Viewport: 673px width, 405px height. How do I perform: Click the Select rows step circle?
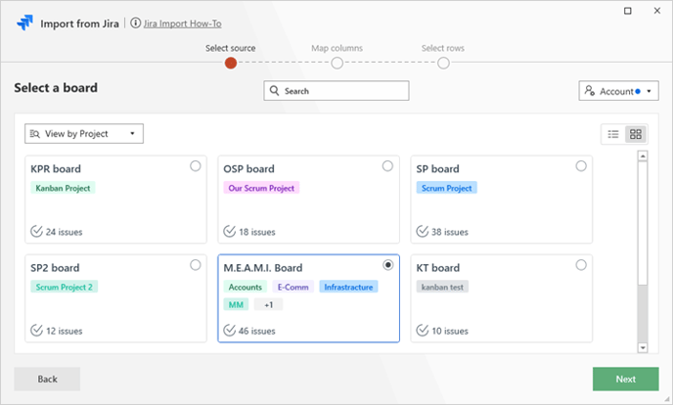coord(443,63)
